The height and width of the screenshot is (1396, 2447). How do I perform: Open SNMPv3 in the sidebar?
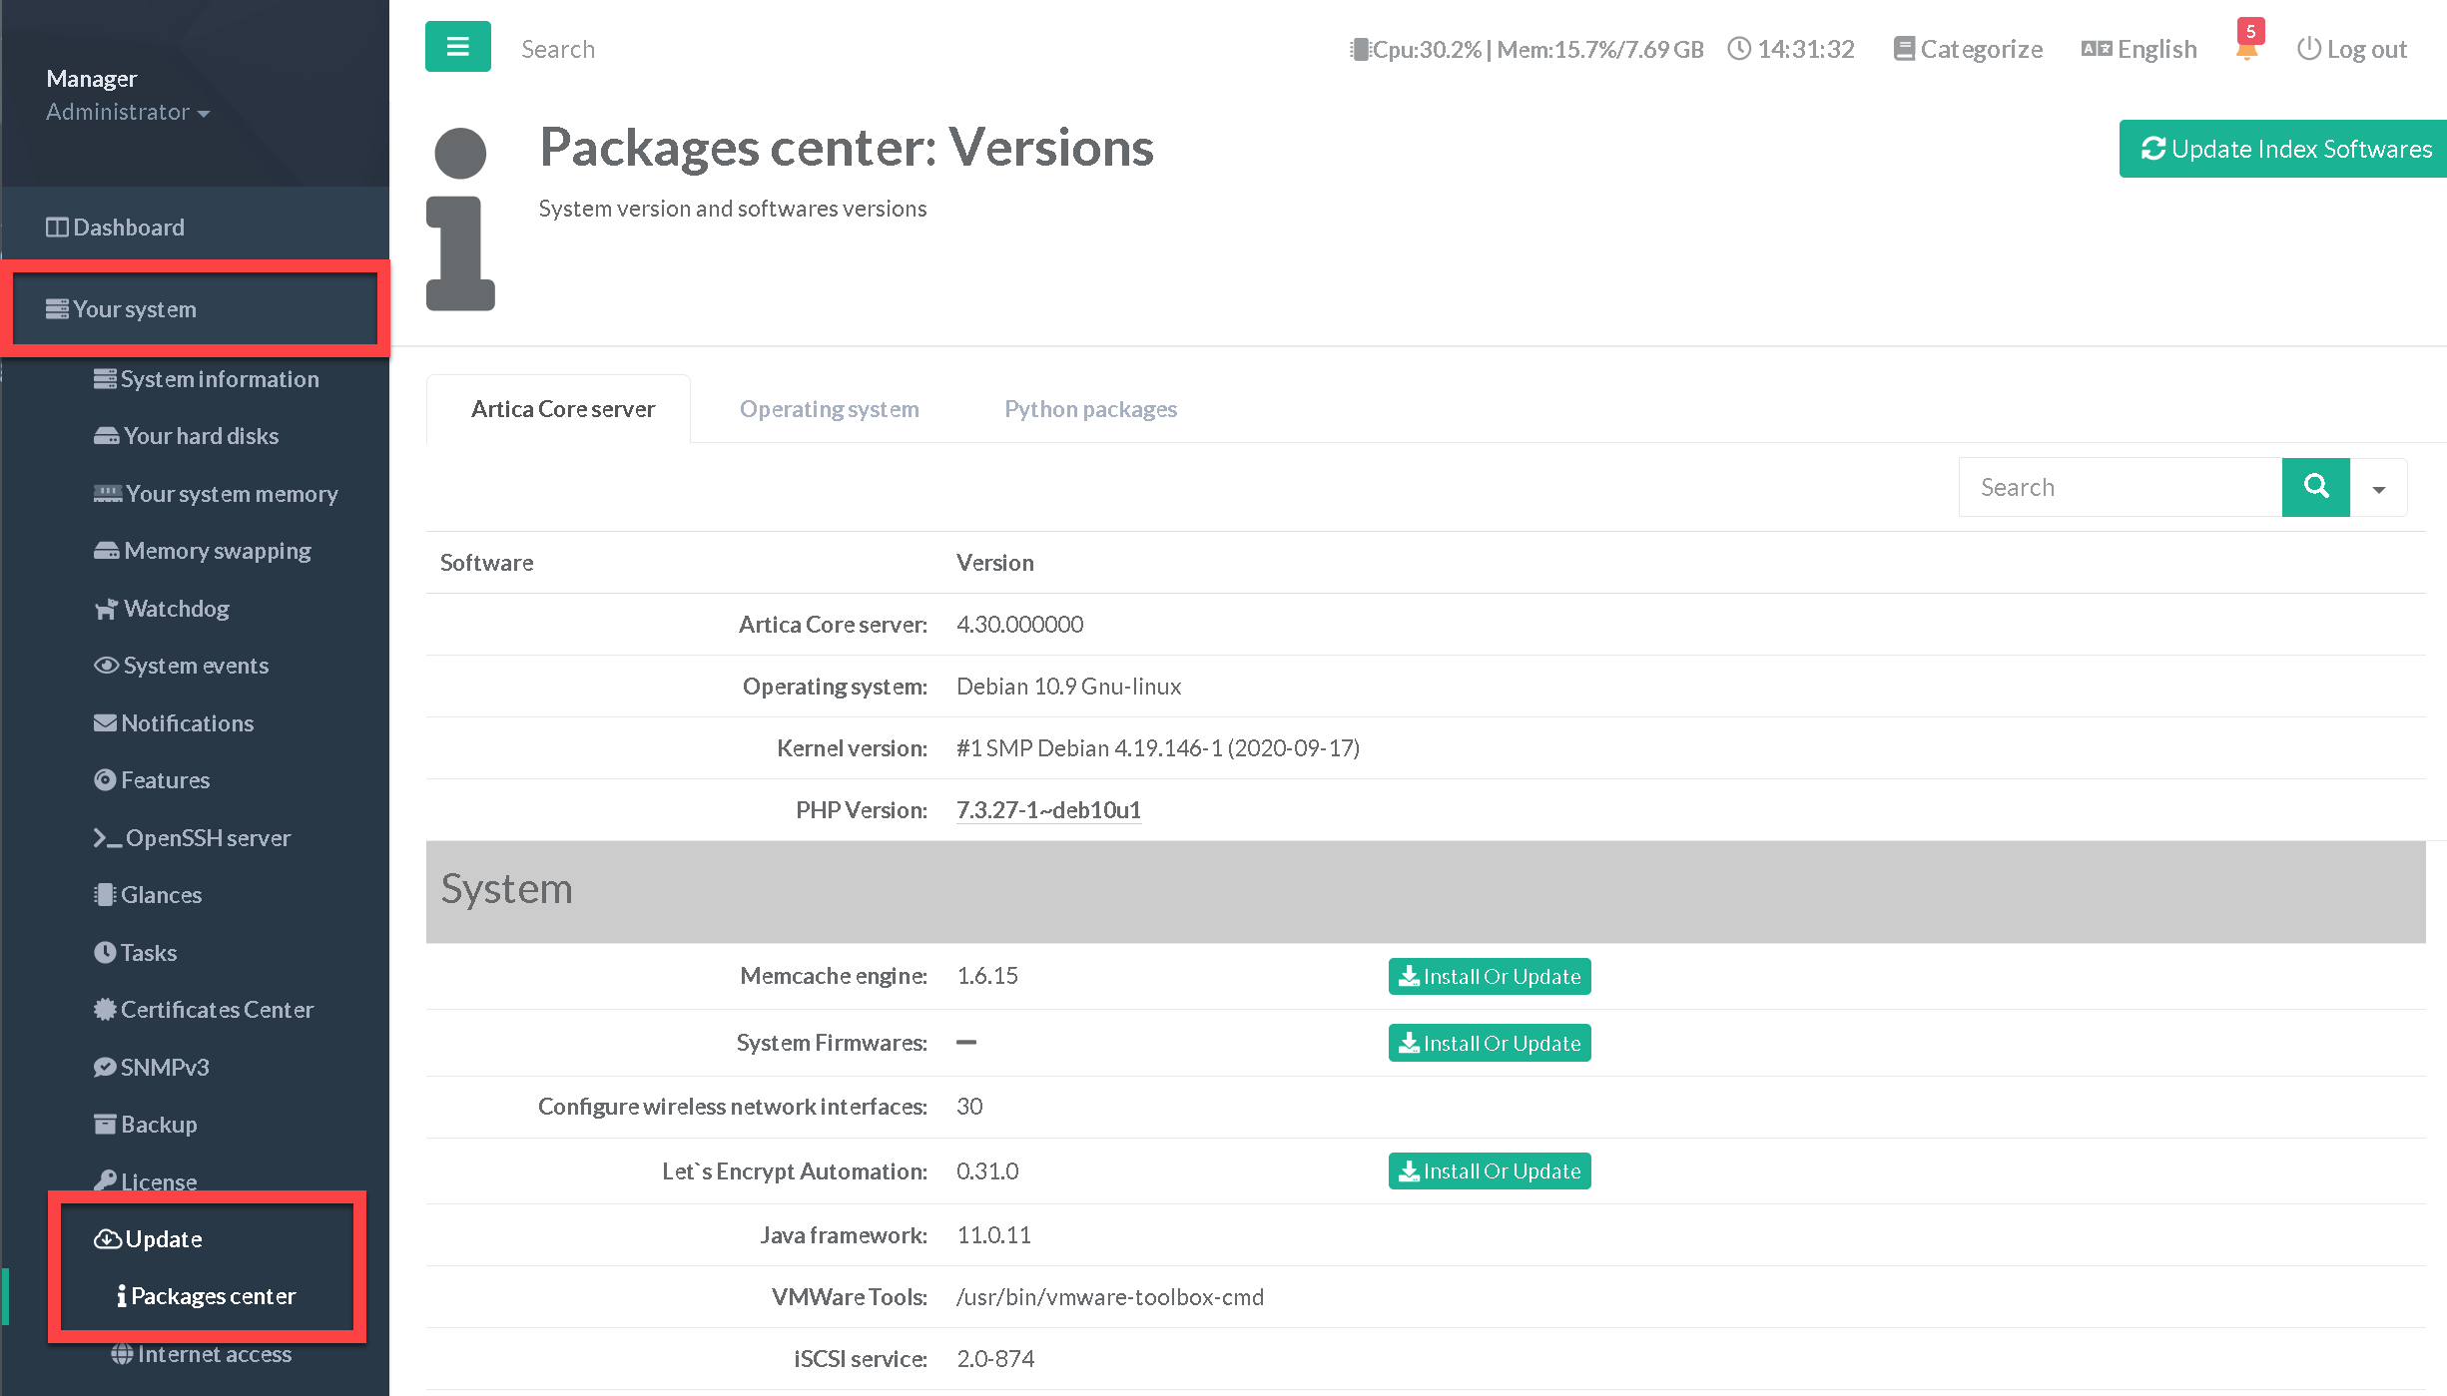click(x=165, y=1068)
